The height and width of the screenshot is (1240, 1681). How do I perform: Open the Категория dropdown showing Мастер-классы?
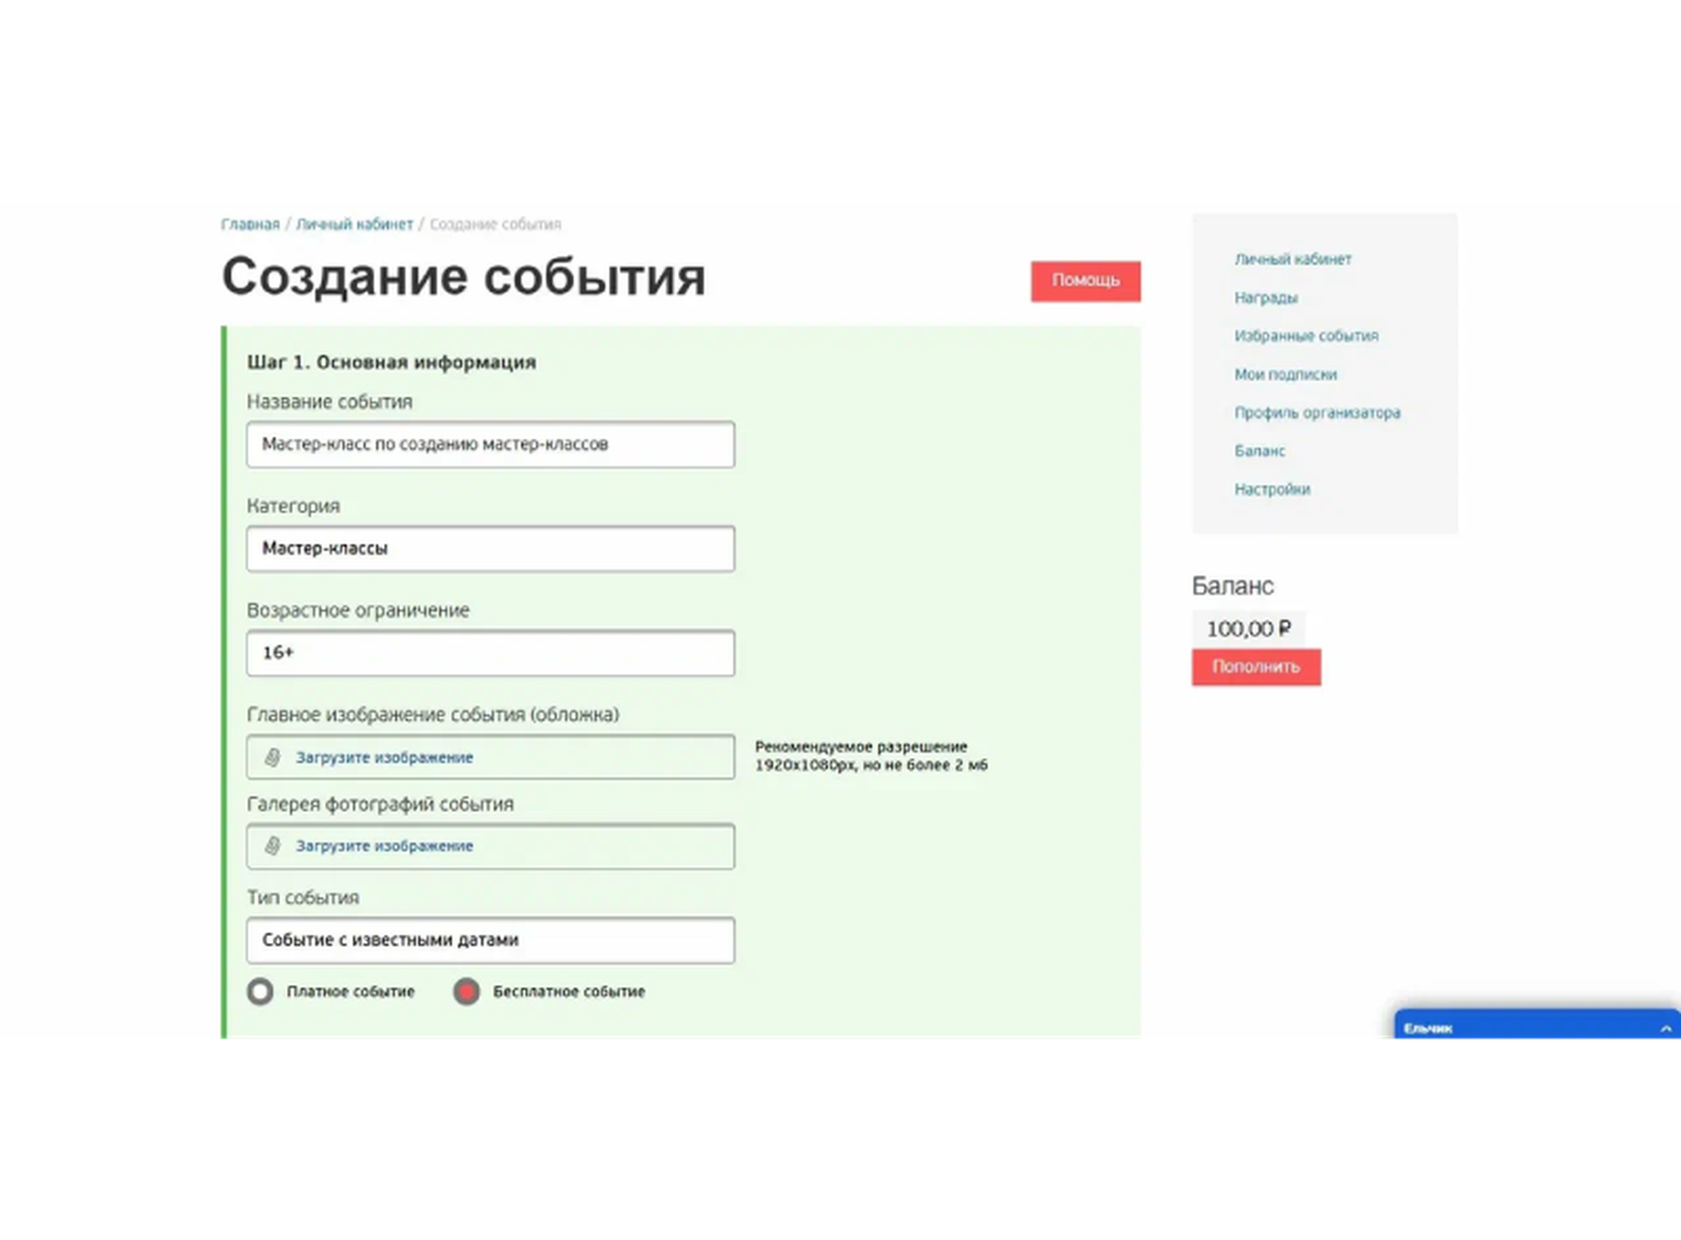pyautogui.click(x=490, y=549)
